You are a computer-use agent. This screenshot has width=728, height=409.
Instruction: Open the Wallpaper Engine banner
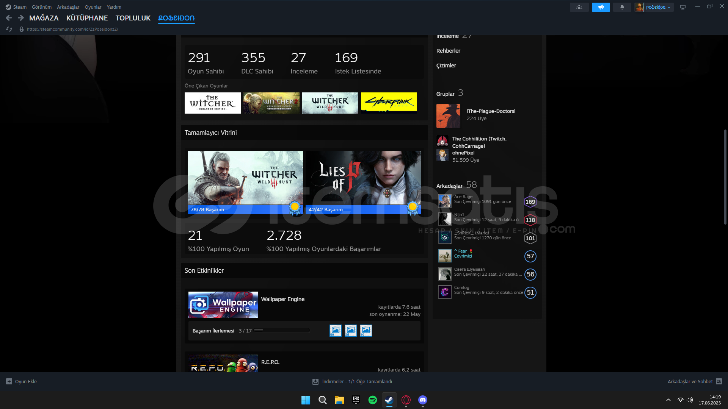[223, 304]
